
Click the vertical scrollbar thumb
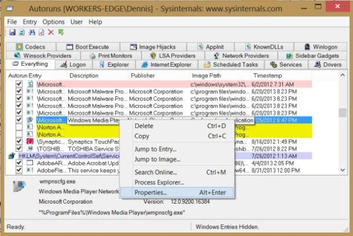click(342, 113)
